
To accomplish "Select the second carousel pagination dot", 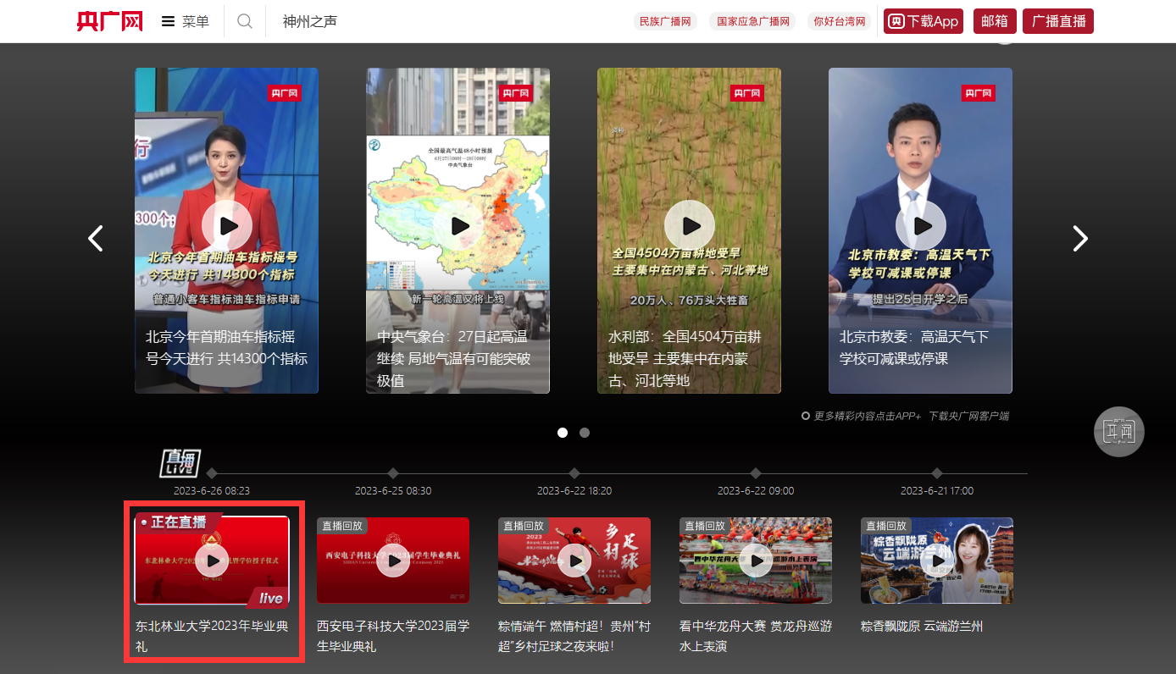I will click(x=585, y=433).
